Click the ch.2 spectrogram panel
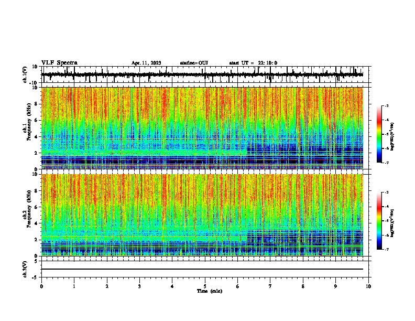This screenshot has width=415, height=321. 202,215
